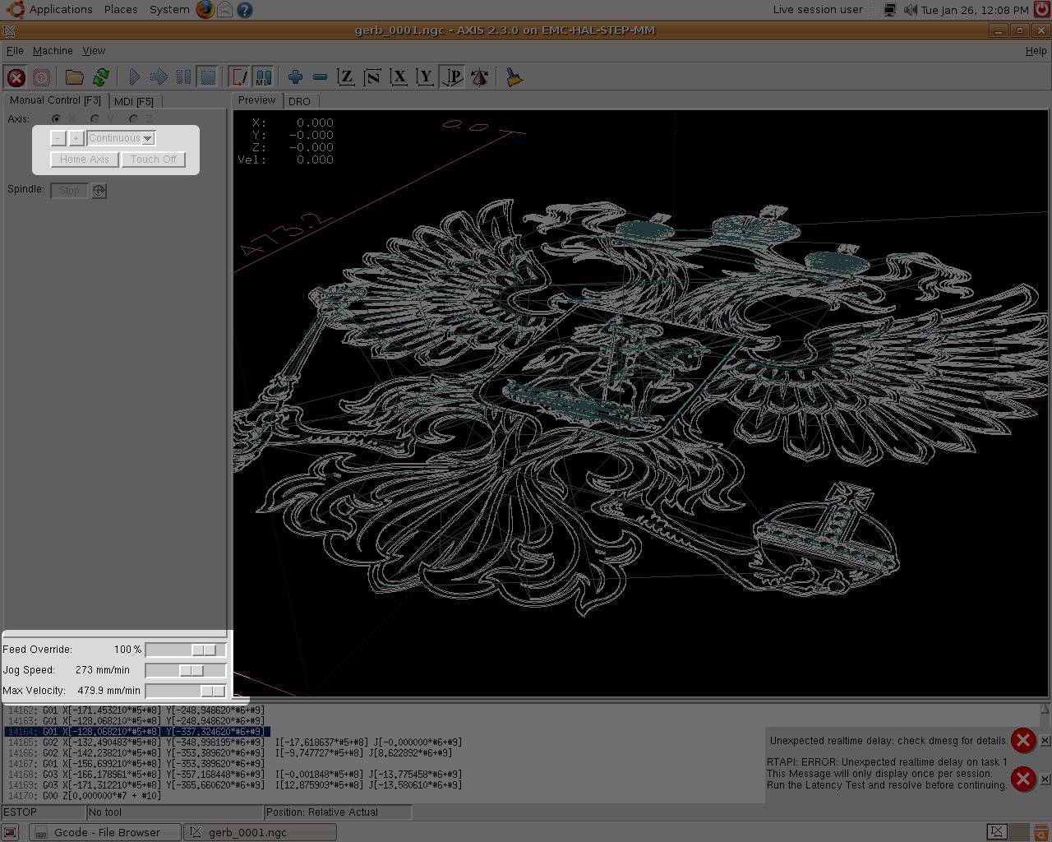Open the Continuous jog increment dropdown
Image resolution: width=1052 pixels, height=842 pixels.
(147, 138)
